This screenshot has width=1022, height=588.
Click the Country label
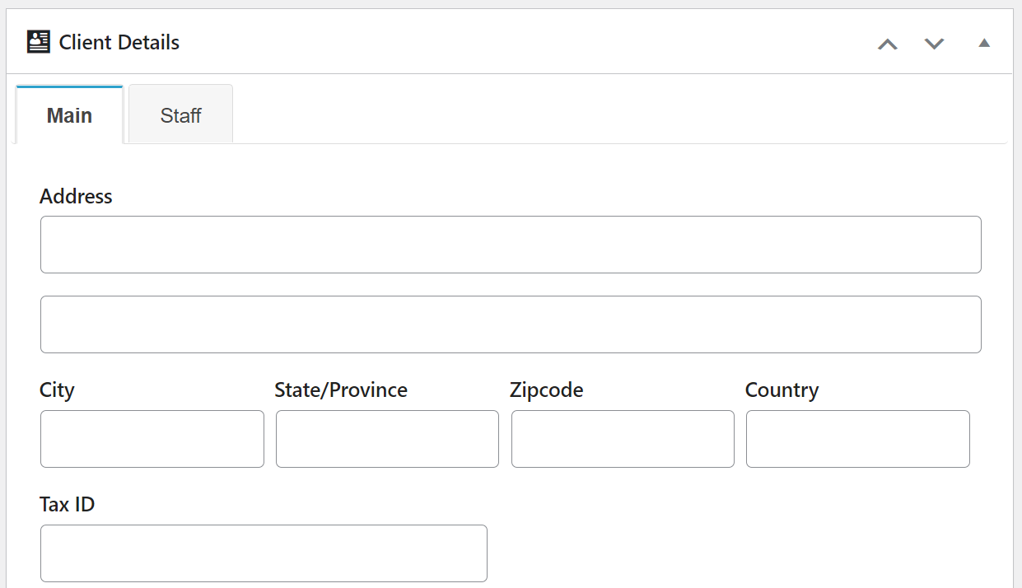[782, 390]
